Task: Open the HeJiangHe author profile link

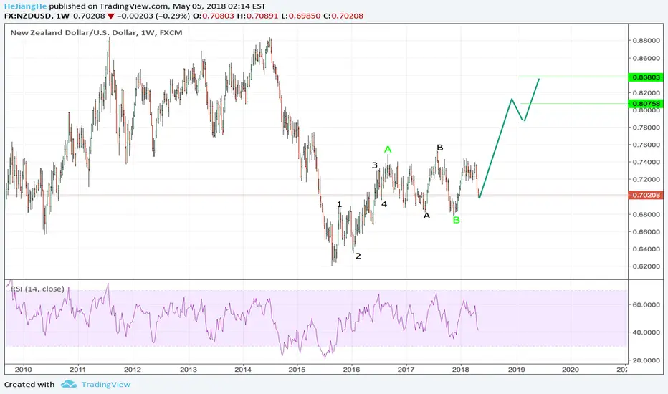Action: (x=25, y=6)
